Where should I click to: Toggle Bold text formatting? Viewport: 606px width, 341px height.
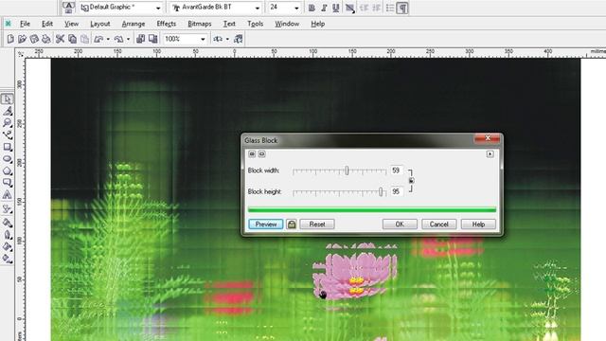click(x=312, y=8)
